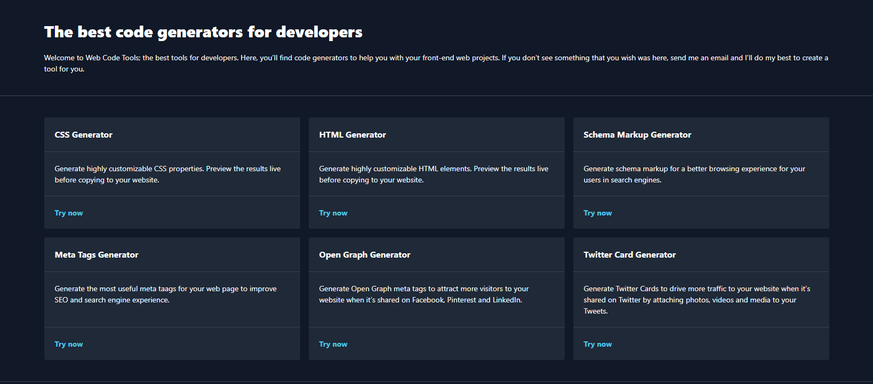Viewport: 873px width, 384px height.
Task: Open Try now under Open Graph Generator
Action: tap(333, 344)
